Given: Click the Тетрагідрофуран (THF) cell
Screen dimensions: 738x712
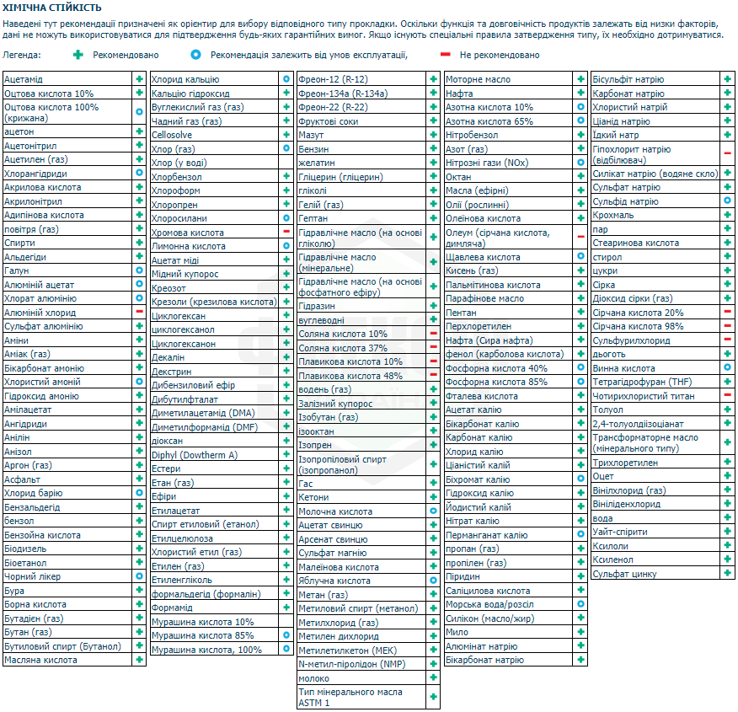Looking at the screenshot, I should pyautogui.click(x=655, y=382).
